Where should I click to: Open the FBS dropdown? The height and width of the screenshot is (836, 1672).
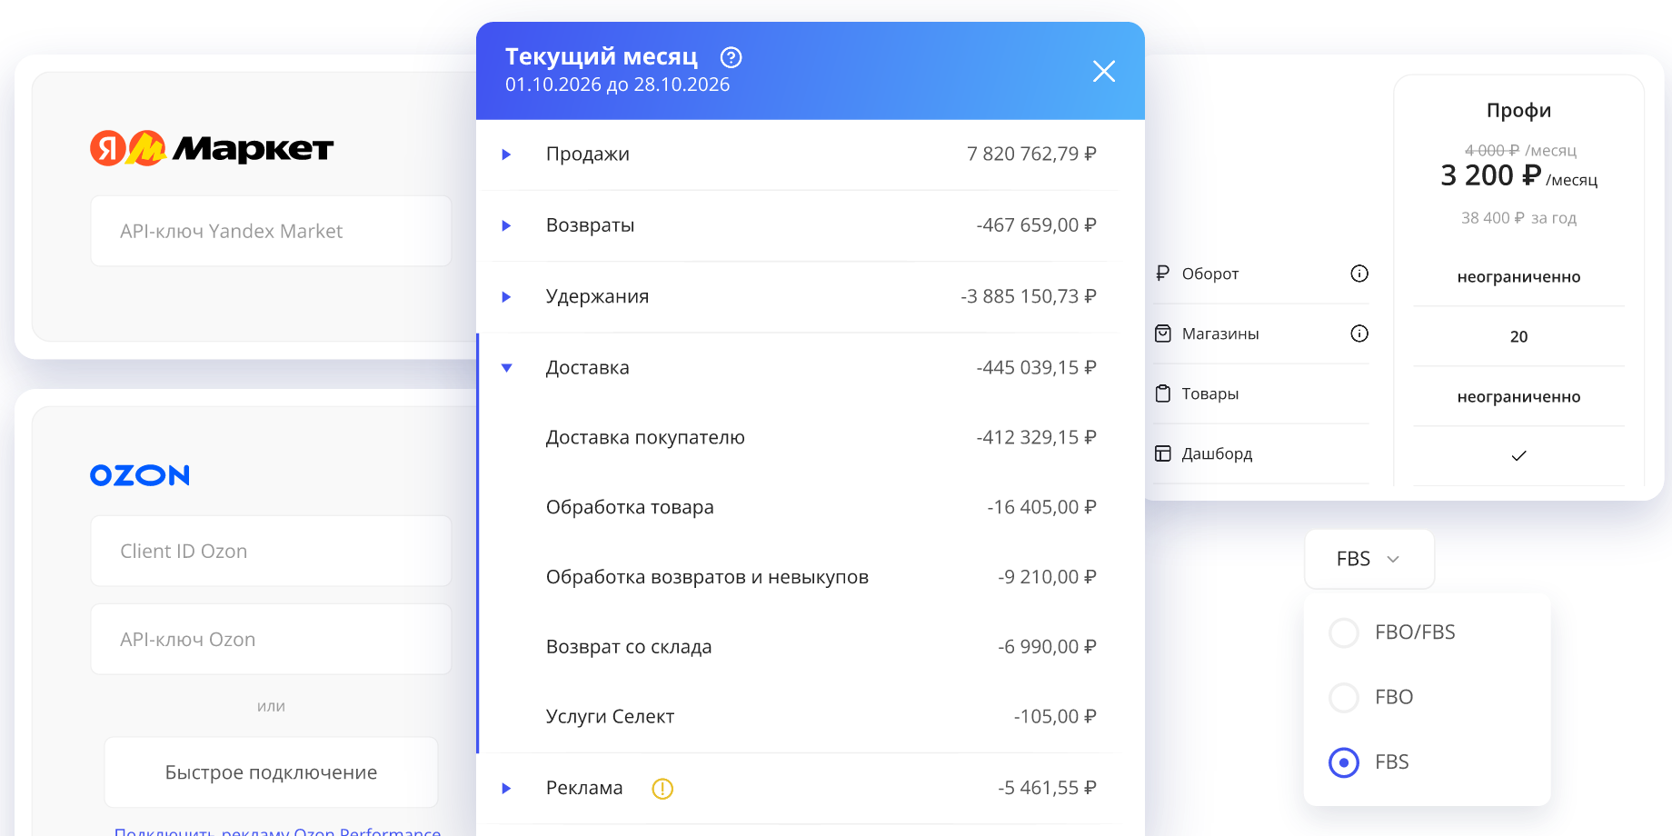coord(1369,559)
